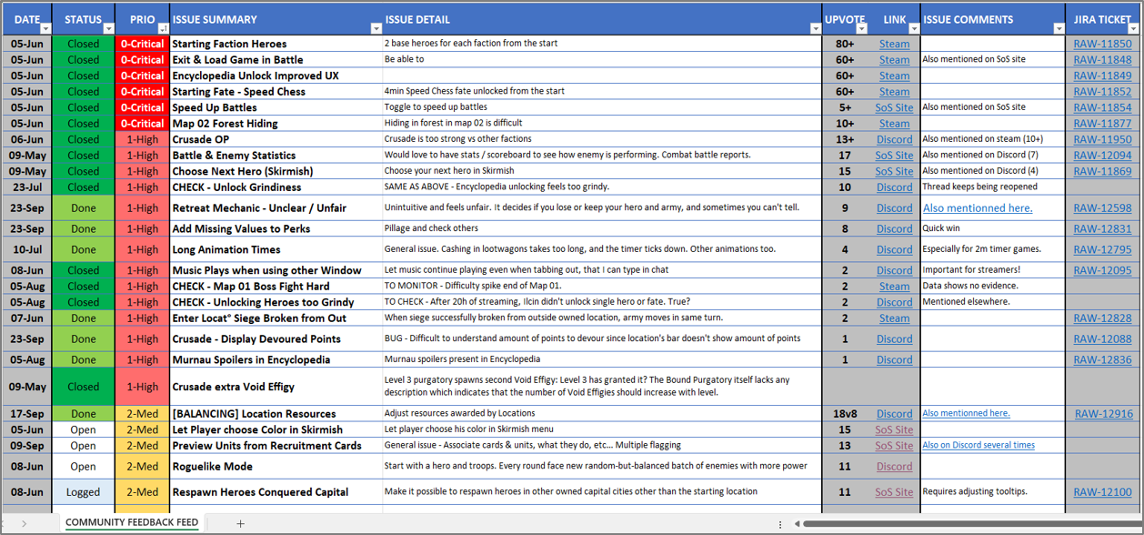Click 'Also on Discord several times' link
Screen dimensions: 1144x535
tap(978, 445)
